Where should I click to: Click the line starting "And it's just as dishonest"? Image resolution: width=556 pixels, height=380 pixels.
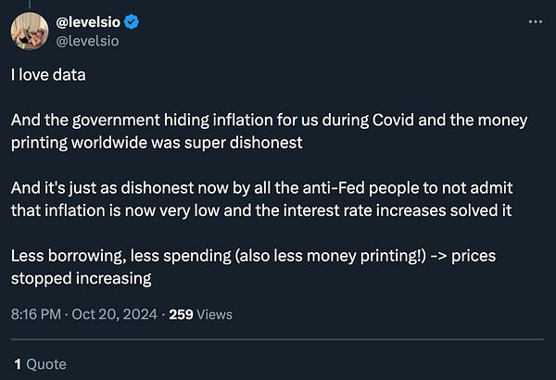coord(269,188)
